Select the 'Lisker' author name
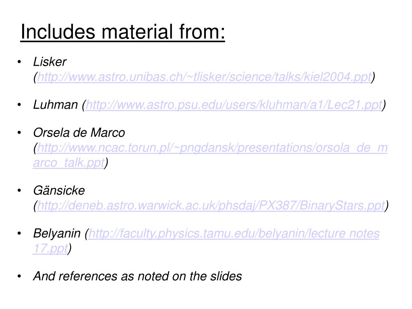412x309 pixels. point(50,62)
